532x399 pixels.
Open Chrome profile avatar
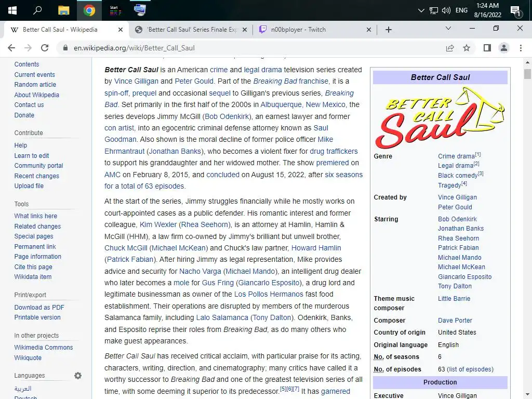click(x=504, y=48)
